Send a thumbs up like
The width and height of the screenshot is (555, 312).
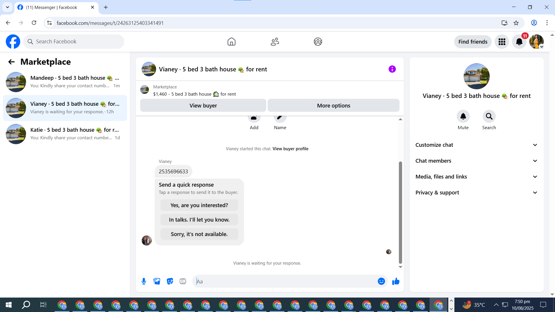tap(396, 281)
